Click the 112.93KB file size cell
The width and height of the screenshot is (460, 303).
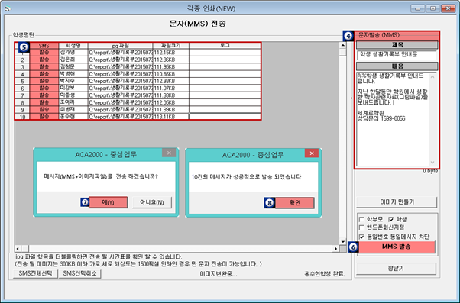170,81
